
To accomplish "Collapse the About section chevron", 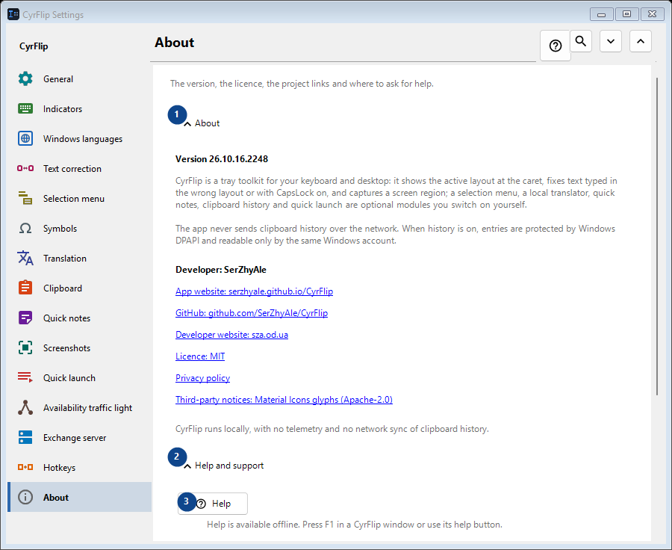I will [x=187, y=124].
